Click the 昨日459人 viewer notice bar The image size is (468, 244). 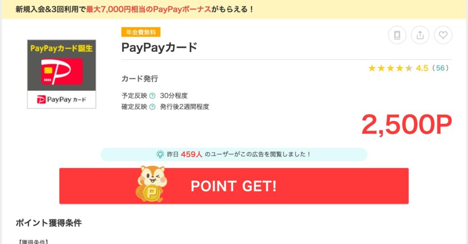tap(234, 154)
